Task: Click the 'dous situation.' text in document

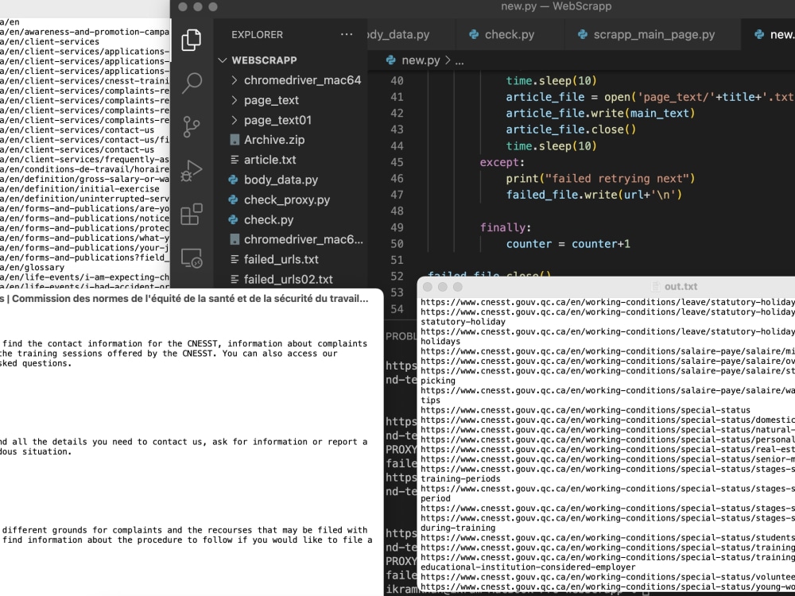Action: (x=36, y=451)
